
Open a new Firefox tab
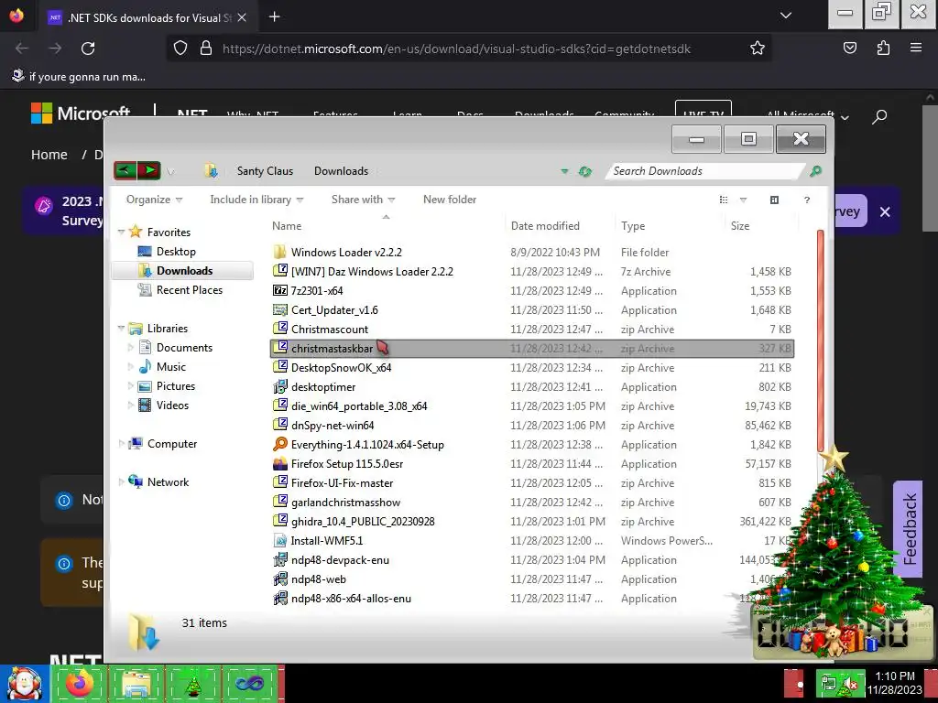point(275,16)
